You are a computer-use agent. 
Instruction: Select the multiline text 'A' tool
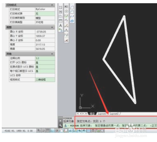tap(61, 25)
